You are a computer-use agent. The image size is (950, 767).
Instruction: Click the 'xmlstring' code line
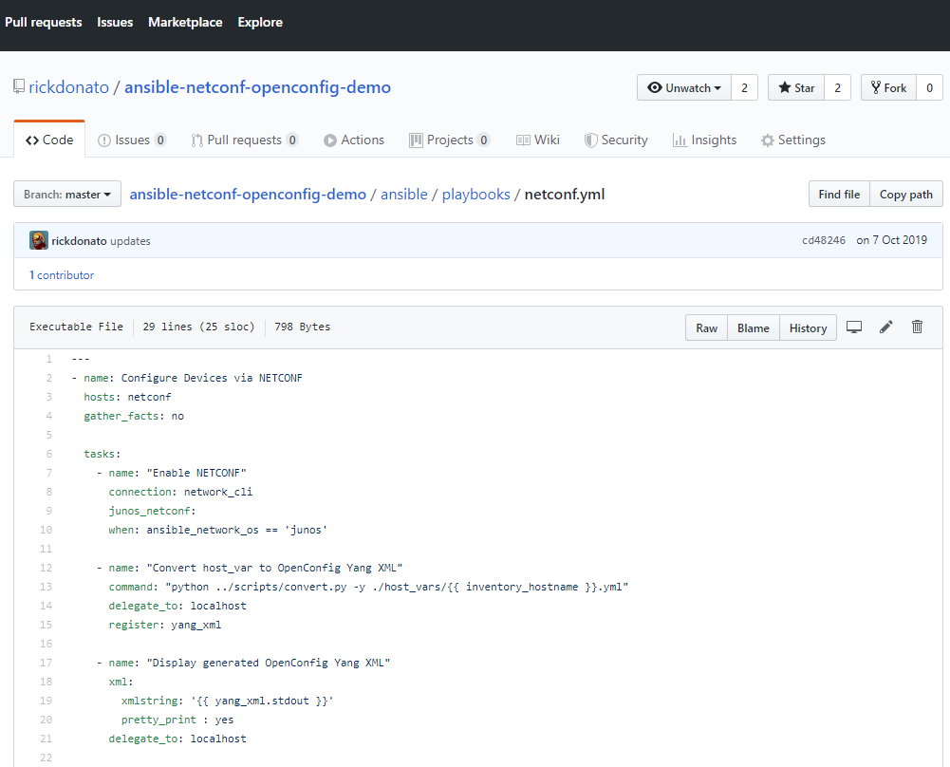pos(227,701)
